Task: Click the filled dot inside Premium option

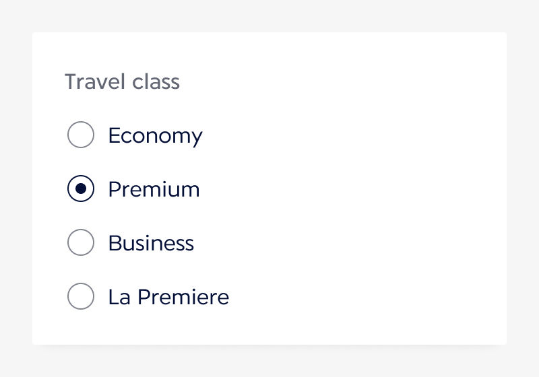Action: tap(81, 189)
